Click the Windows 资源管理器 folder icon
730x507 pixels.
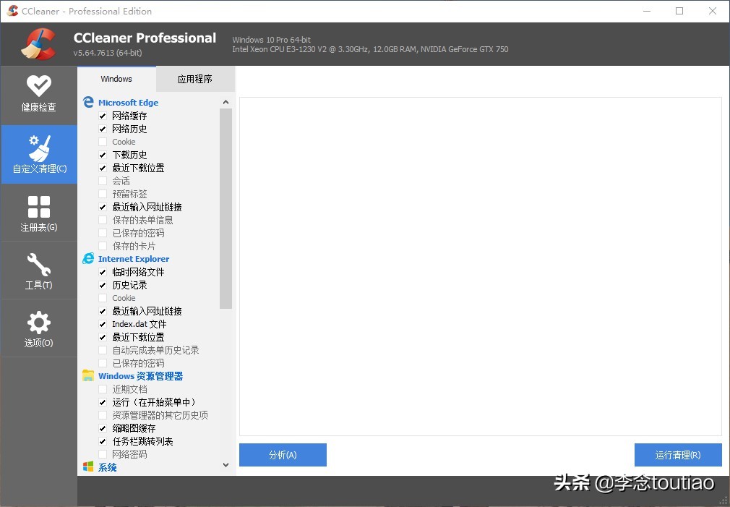88,375
